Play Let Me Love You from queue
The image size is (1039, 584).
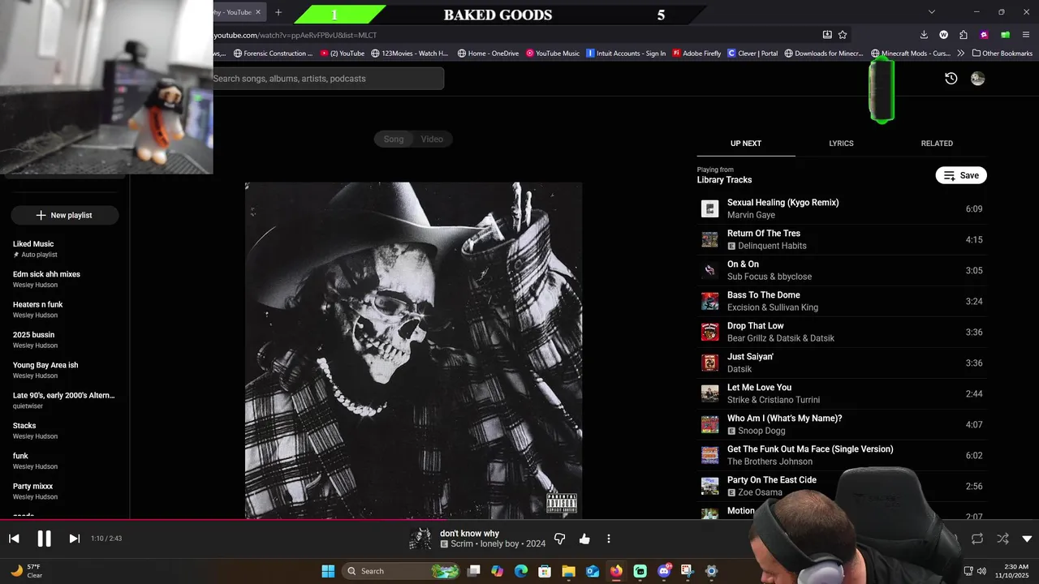pos(842,393)
